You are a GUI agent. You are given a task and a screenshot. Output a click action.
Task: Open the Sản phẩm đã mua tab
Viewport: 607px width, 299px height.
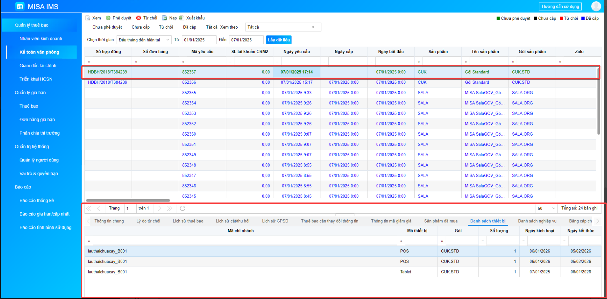point(441,221)
